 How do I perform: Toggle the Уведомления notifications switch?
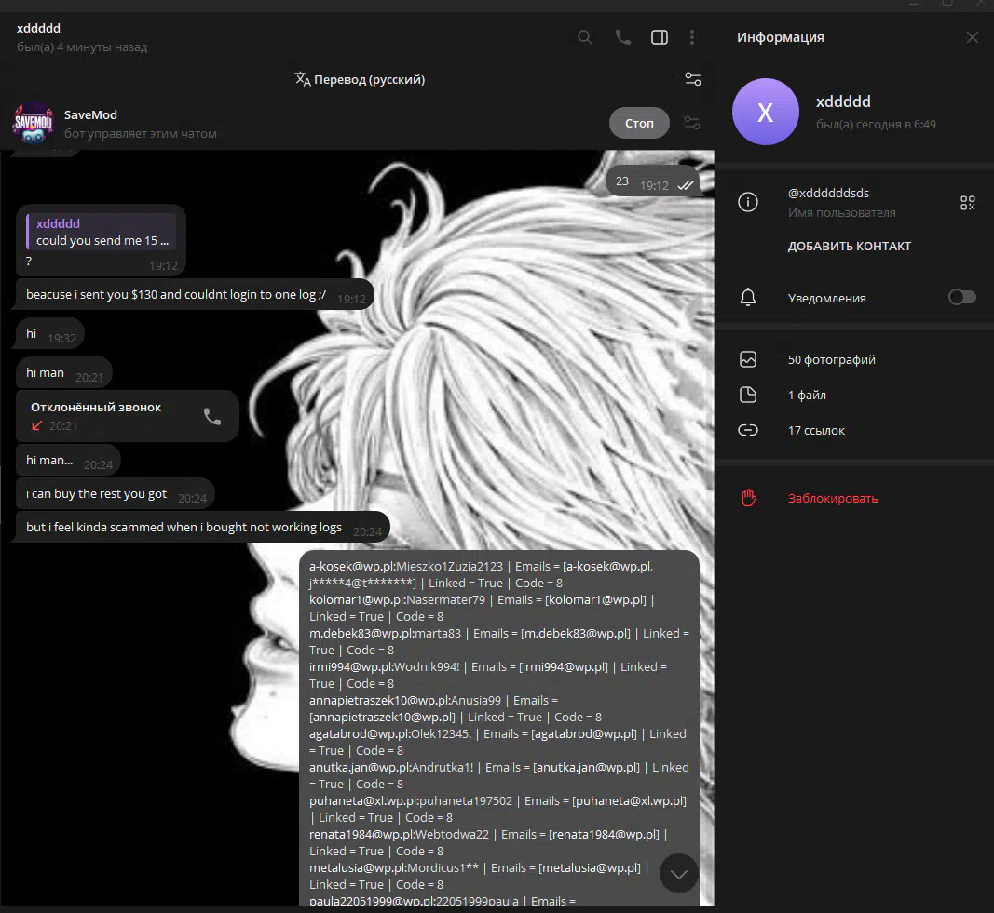point(961,297)
